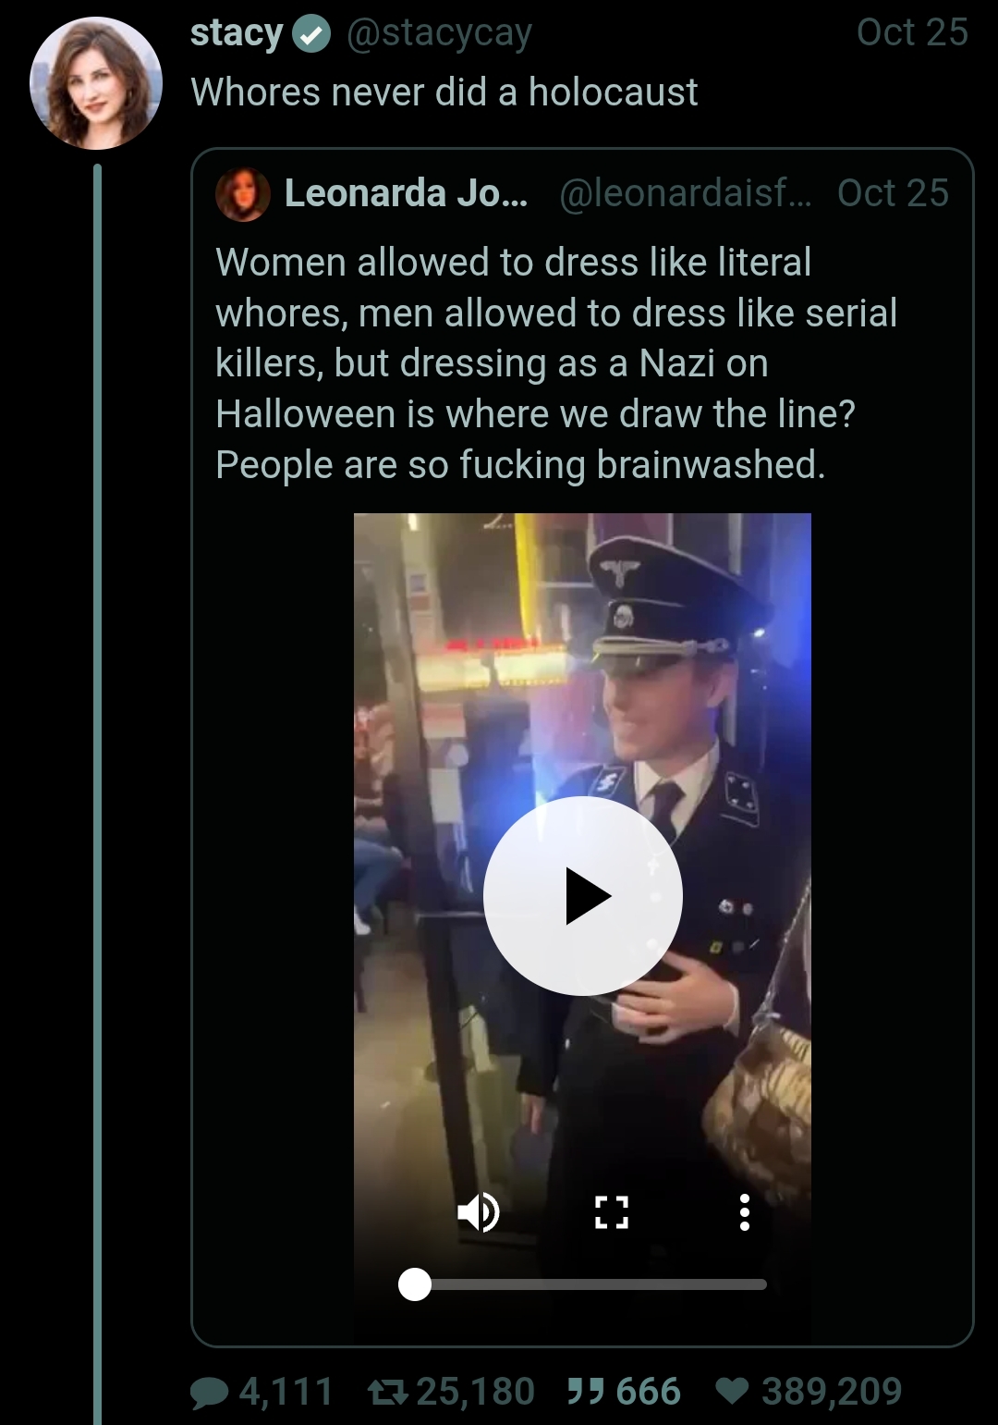Open stacy's profile picture

tap(96, 83)
